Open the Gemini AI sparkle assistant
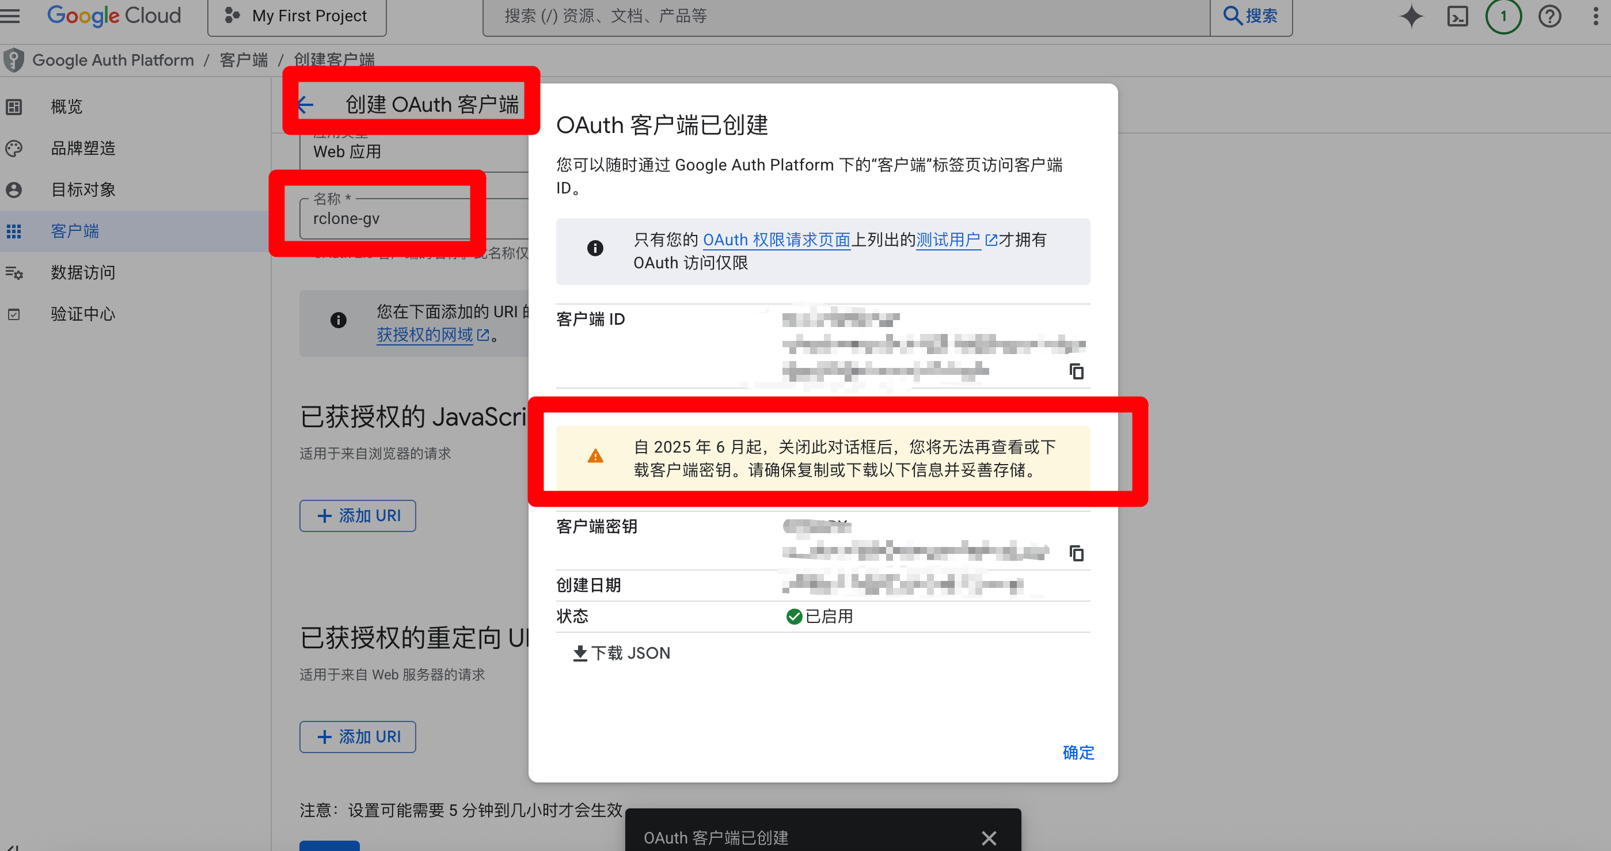Image resolution: width=1611 pixels, height=851 pixels. click(x=1411, y=16)
